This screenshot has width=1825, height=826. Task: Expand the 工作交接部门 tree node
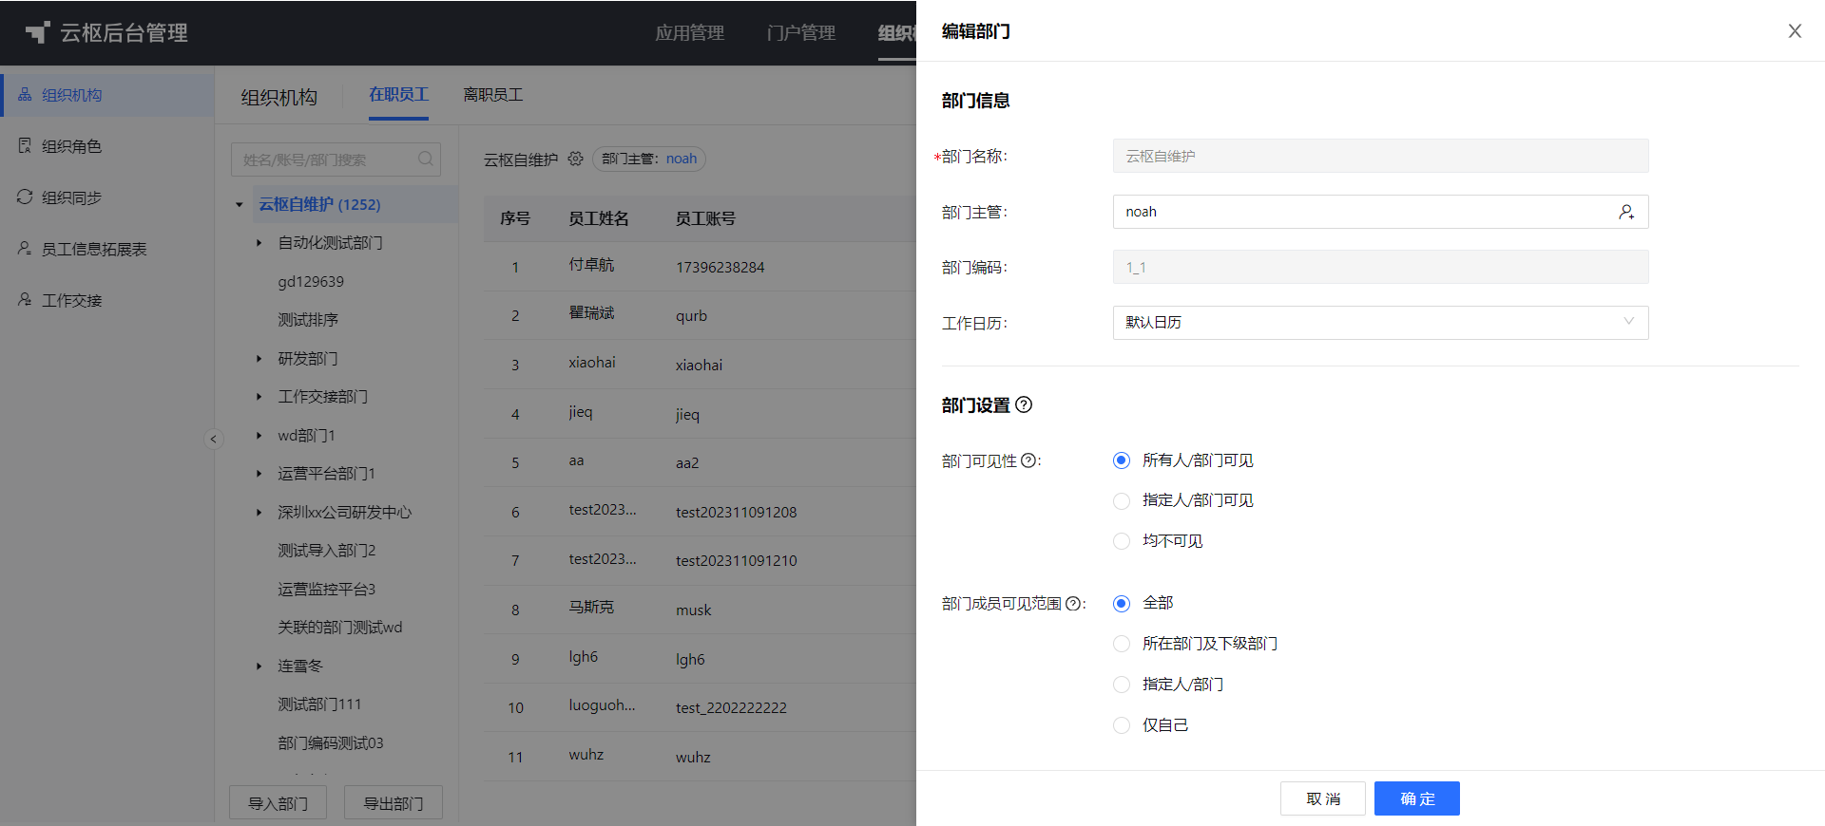[259, 397]
